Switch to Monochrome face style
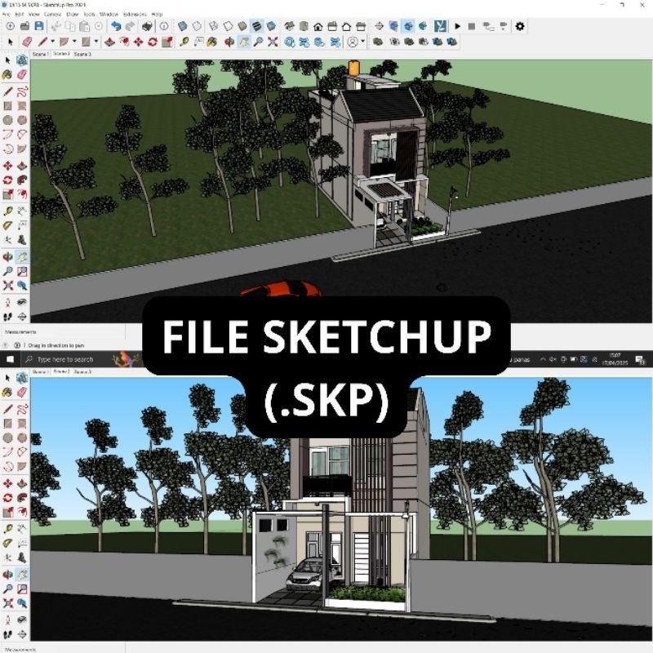The height and width of the screenshot is (653, 653). click(271, 26)
